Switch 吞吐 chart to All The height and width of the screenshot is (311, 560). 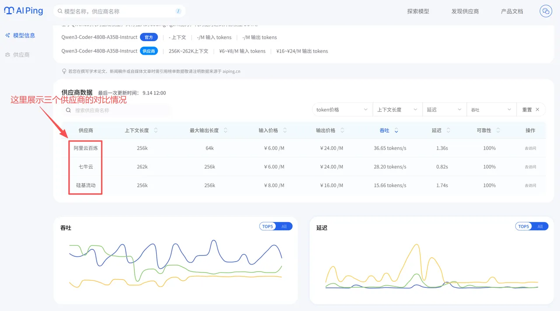click(284, 227)
